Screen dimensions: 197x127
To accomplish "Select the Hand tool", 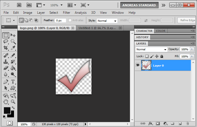I will tap(6, 102).
